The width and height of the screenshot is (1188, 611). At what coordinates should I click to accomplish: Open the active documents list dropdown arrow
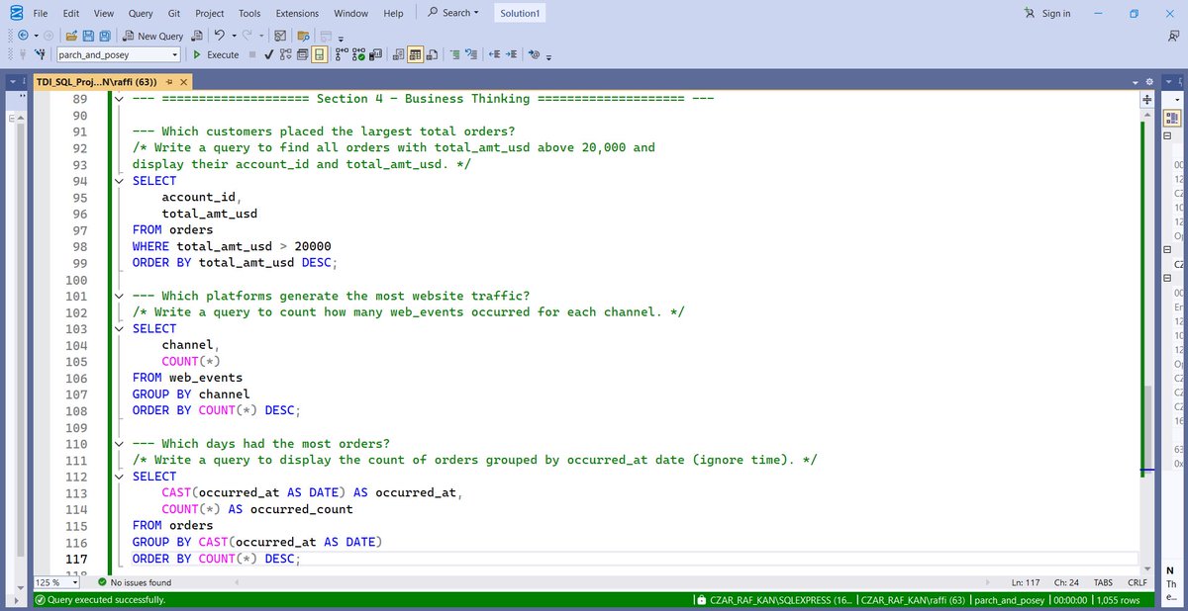(x=1134, y=81)
